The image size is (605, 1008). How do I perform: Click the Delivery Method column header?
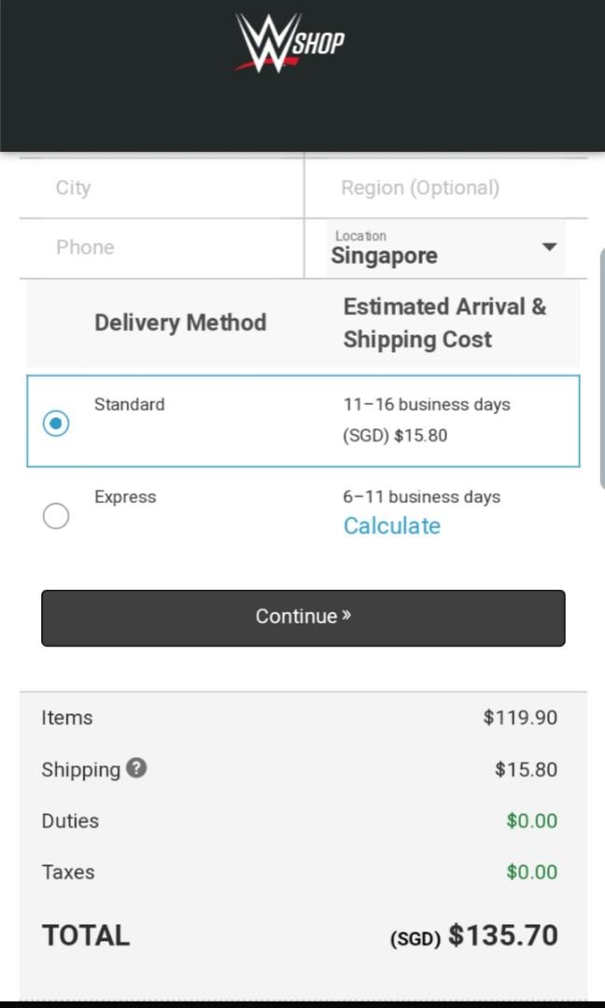click(x=180, y=323)
